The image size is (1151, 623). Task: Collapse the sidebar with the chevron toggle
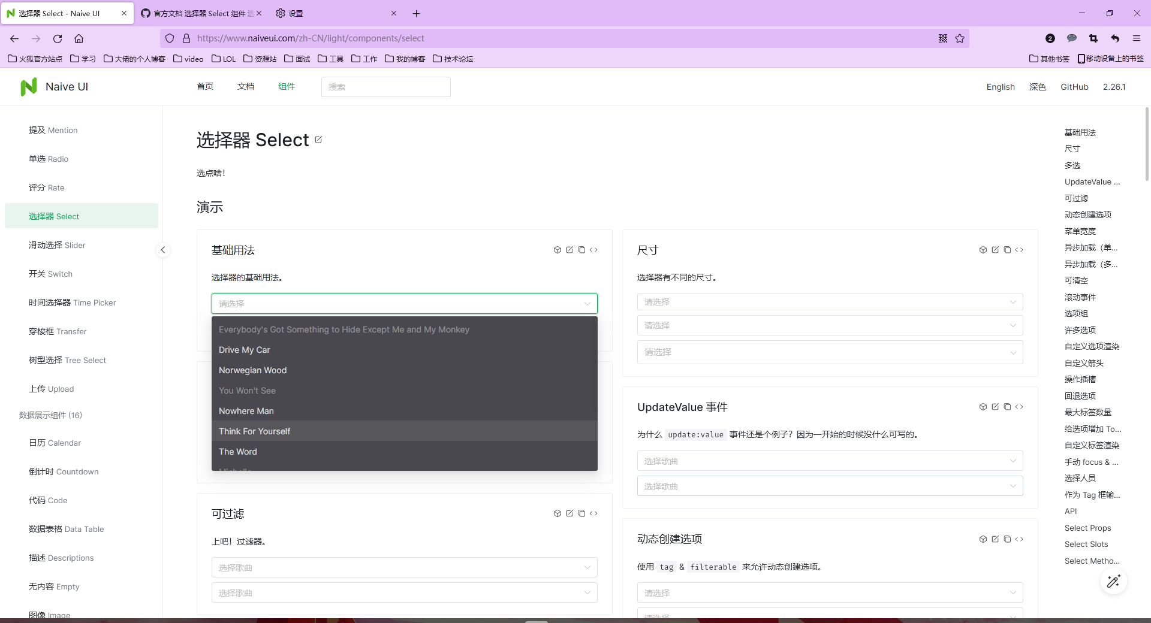[x=162, y=250]
